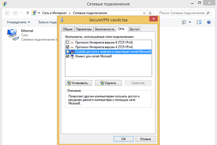Minimize the Network Connections window
Viewport: 217px width, 145px height.
coord(192,3)
